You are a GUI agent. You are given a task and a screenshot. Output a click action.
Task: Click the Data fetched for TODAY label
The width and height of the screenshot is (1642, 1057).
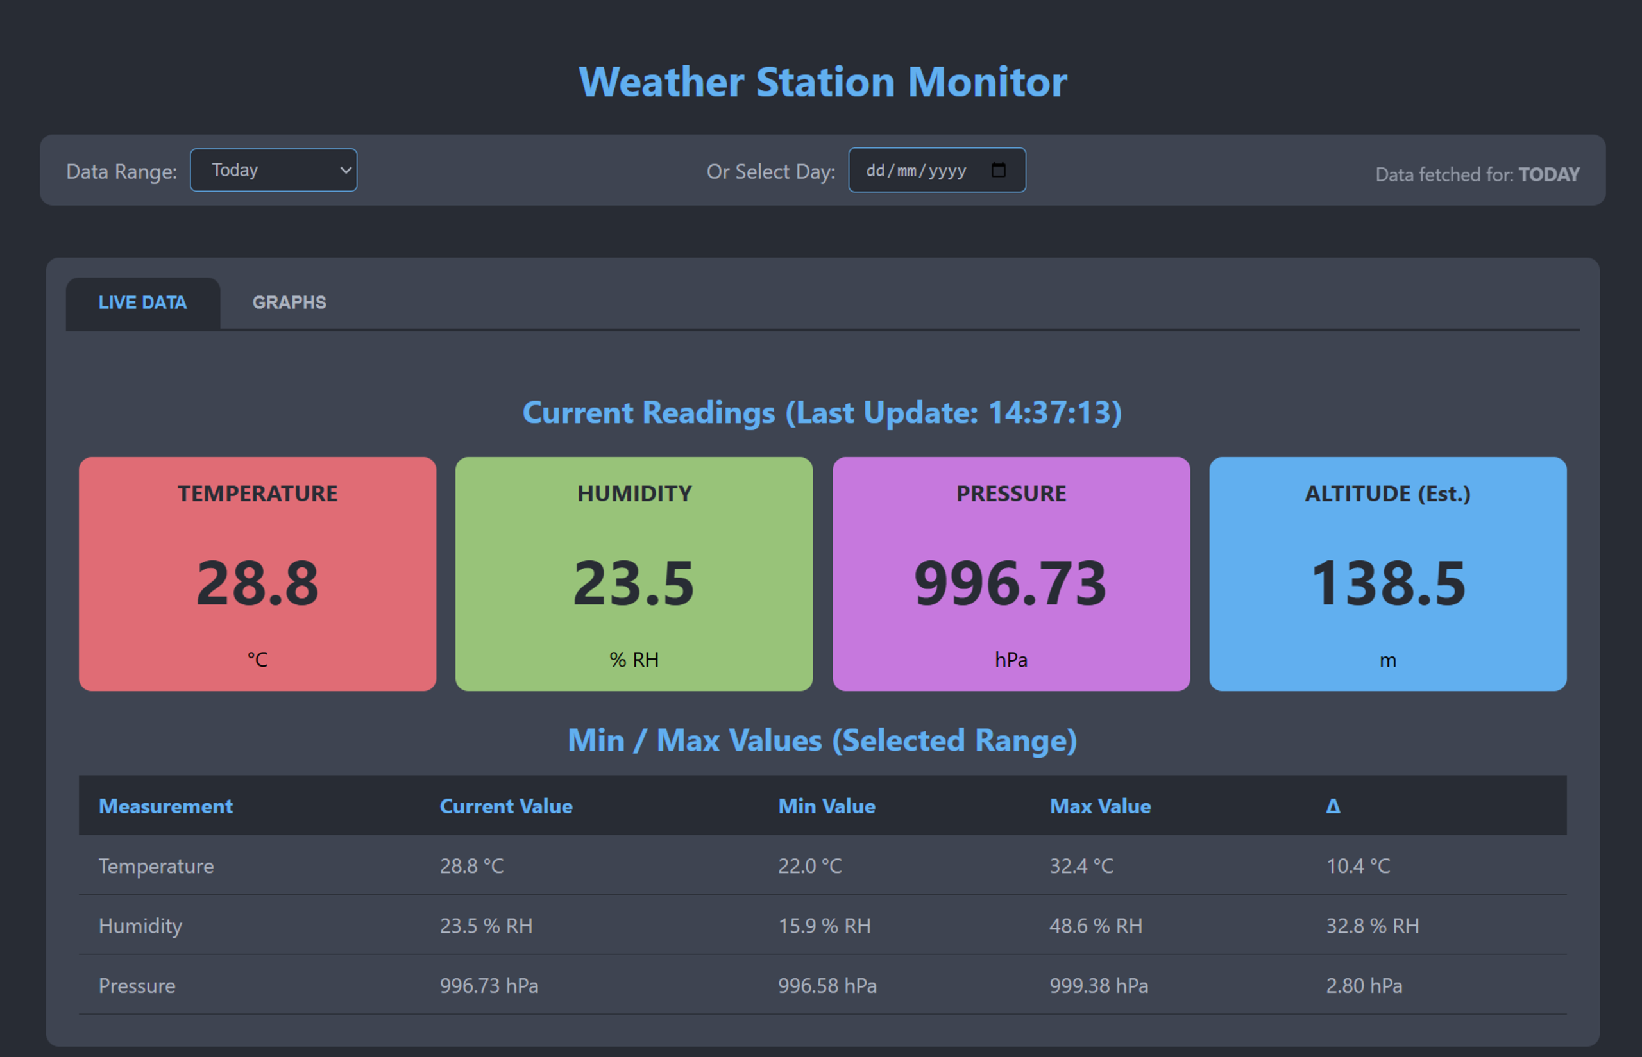tap(1477, 174)
